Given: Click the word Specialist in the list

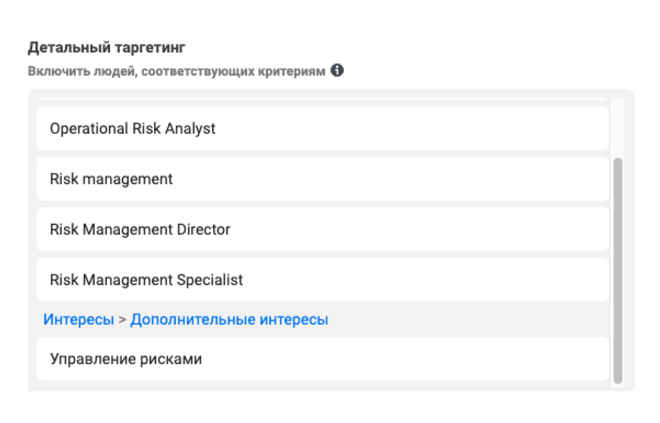Looking at the screenshot, I should tap(210, 280).
